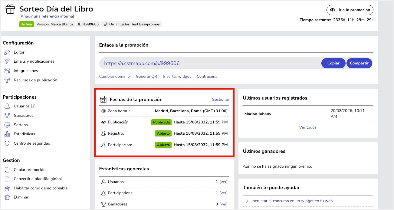
Task: Open Integraciones from the sidebar icon
Action: click(8, 71)
